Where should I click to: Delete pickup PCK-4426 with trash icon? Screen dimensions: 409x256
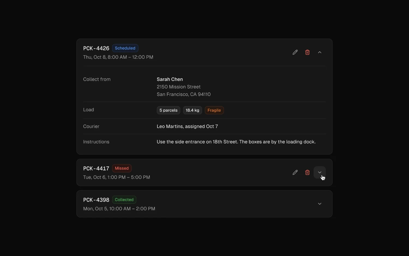(307, 52)
